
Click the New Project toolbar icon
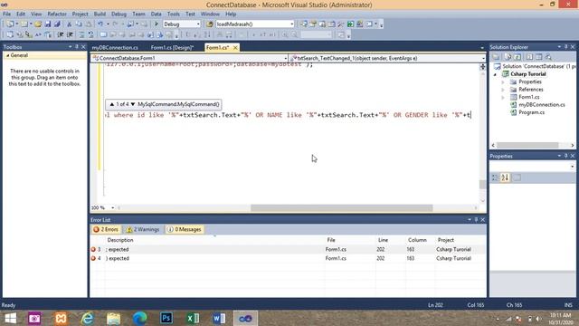[10, 24]
